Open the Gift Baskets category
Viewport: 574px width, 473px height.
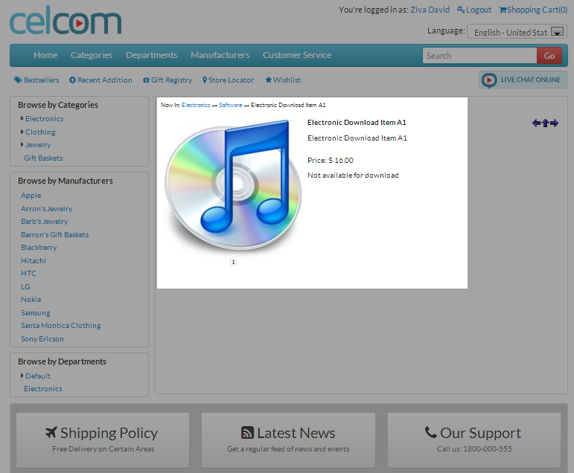pyautogui.click(x=43, y=158)
